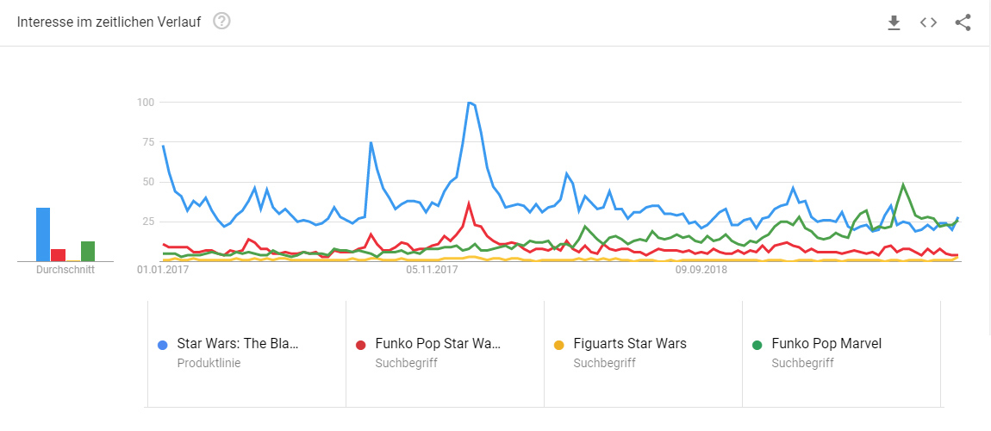Select the Star Wars: The Black Series legend label

[x=238, y=344]
